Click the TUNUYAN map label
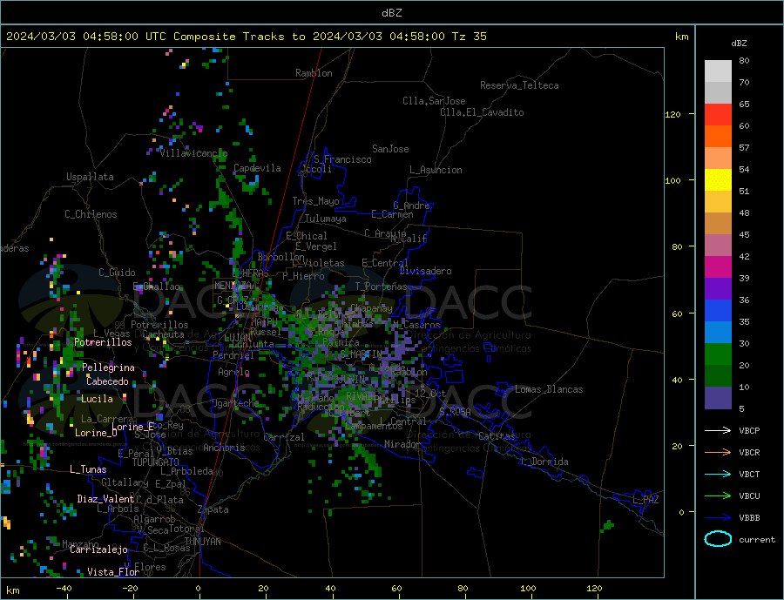This screenshot has height=600, width=784. coord(202,542)
